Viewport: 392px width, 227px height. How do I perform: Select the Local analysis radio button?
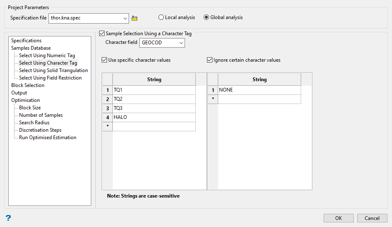coord(161,17)
